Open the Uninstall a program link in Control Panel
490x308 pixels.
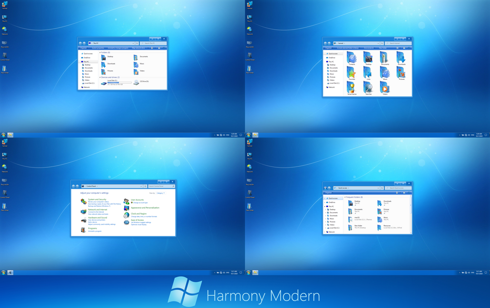(x=95, y=231)
